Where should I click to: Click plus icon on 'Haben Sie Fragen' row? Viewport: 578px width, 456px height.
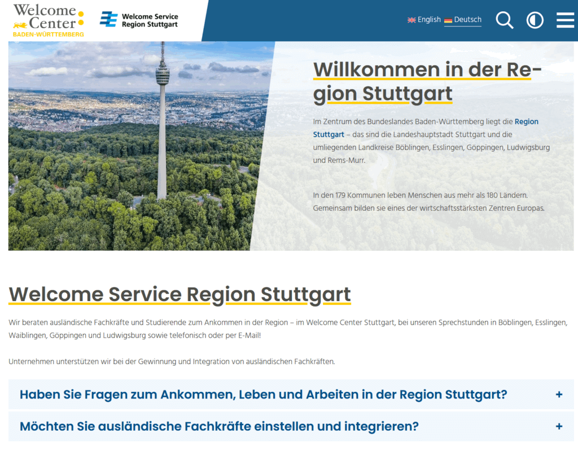[x=559, y=395]
